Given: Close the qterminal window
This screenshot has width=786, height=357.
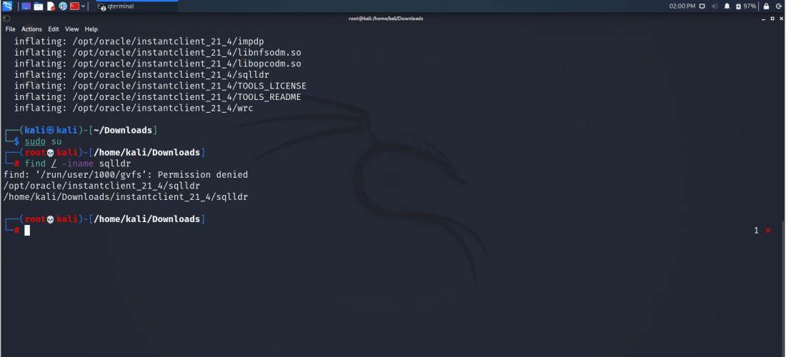Looking at the screenshot, I should 781,19.
